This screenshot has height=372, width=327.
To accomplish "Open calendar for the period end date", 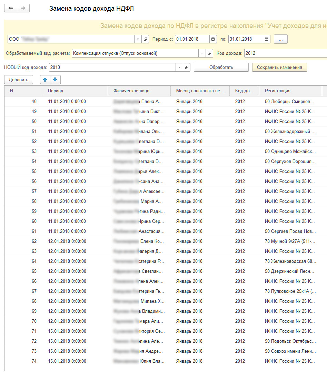I will click(x=266, y=39).
